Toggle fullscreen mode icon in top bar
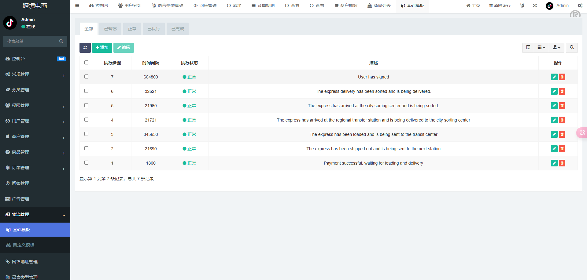 (535, 5)
